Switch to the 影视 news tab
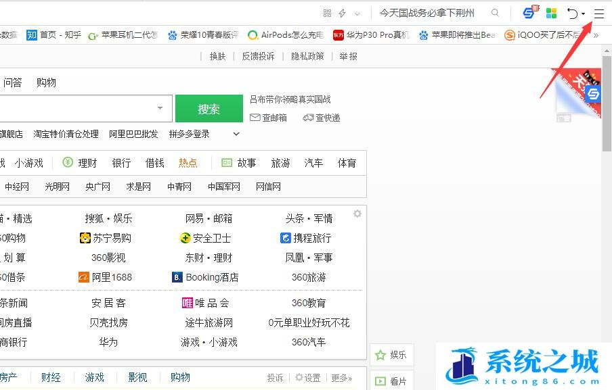This screenshot has height=390, width=612. click(x=137, y=377)
